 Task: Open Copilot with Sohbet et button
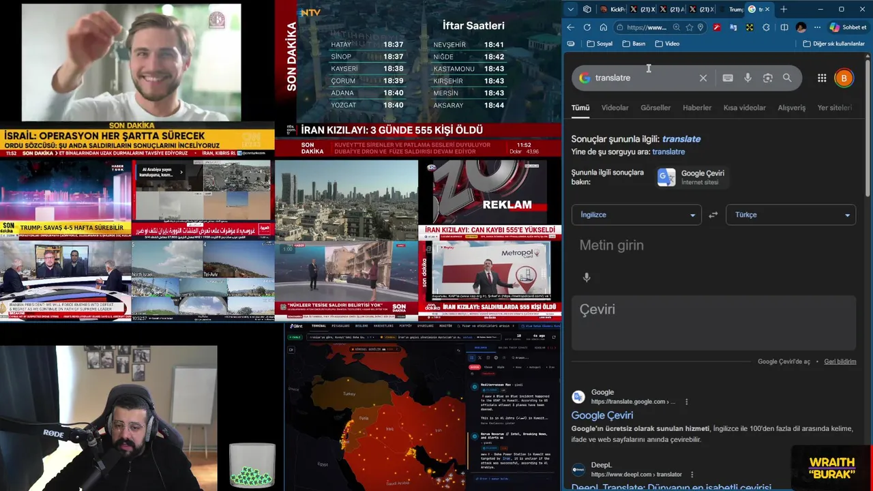pos(848,27)
